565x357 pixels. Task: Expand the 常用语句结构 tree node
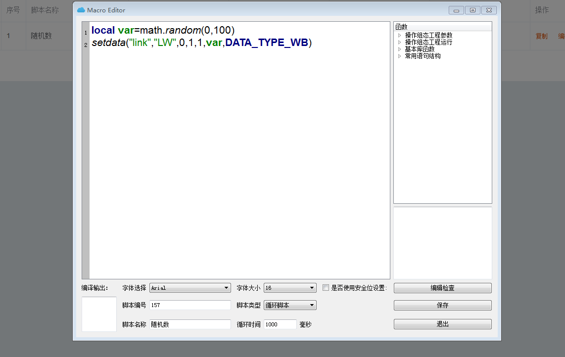399,56
